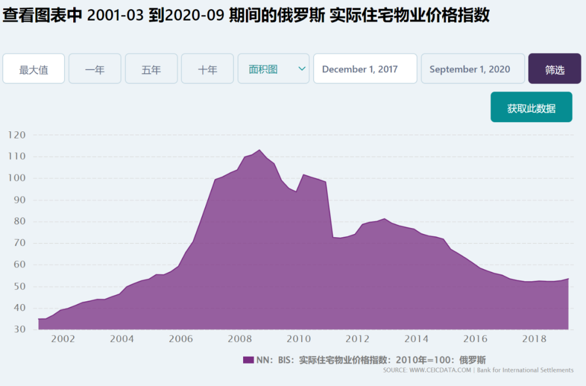This screenshot has width=586, height=386.
Task: Select the 2018 x-axis label
Action: click(534, 339)
